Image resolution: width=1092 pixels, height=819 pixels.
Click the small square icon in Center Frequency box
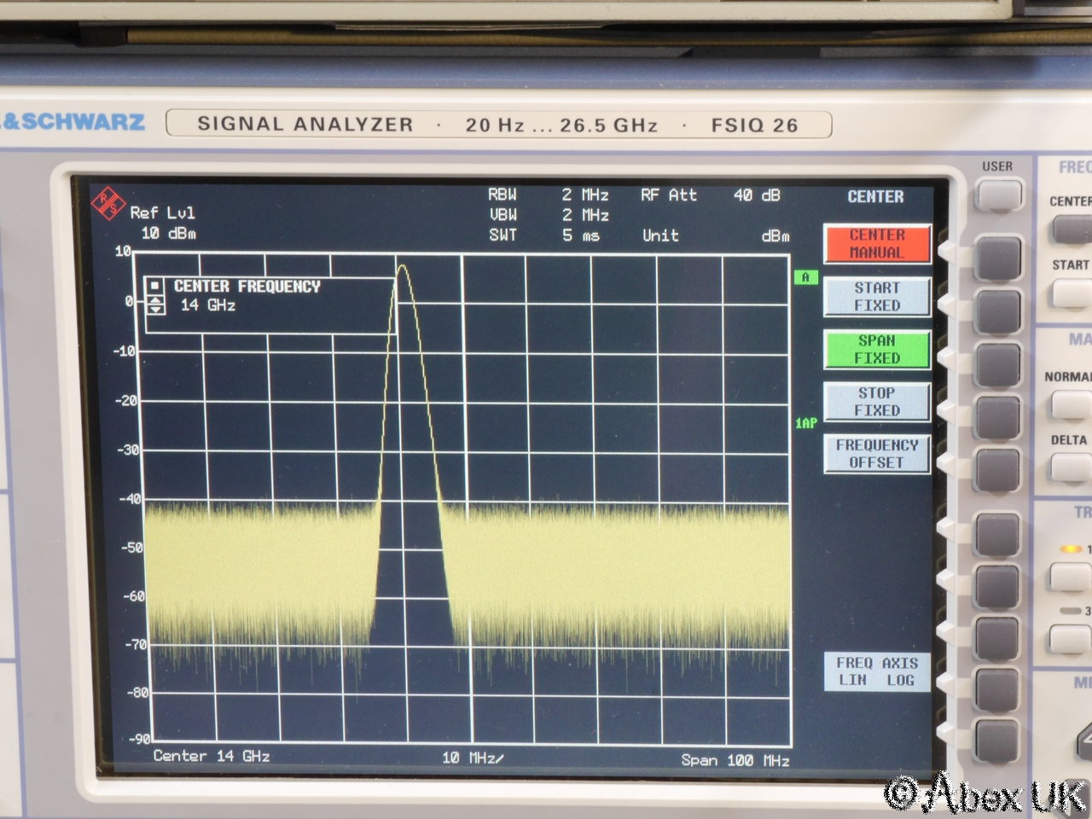click(155, 286)
